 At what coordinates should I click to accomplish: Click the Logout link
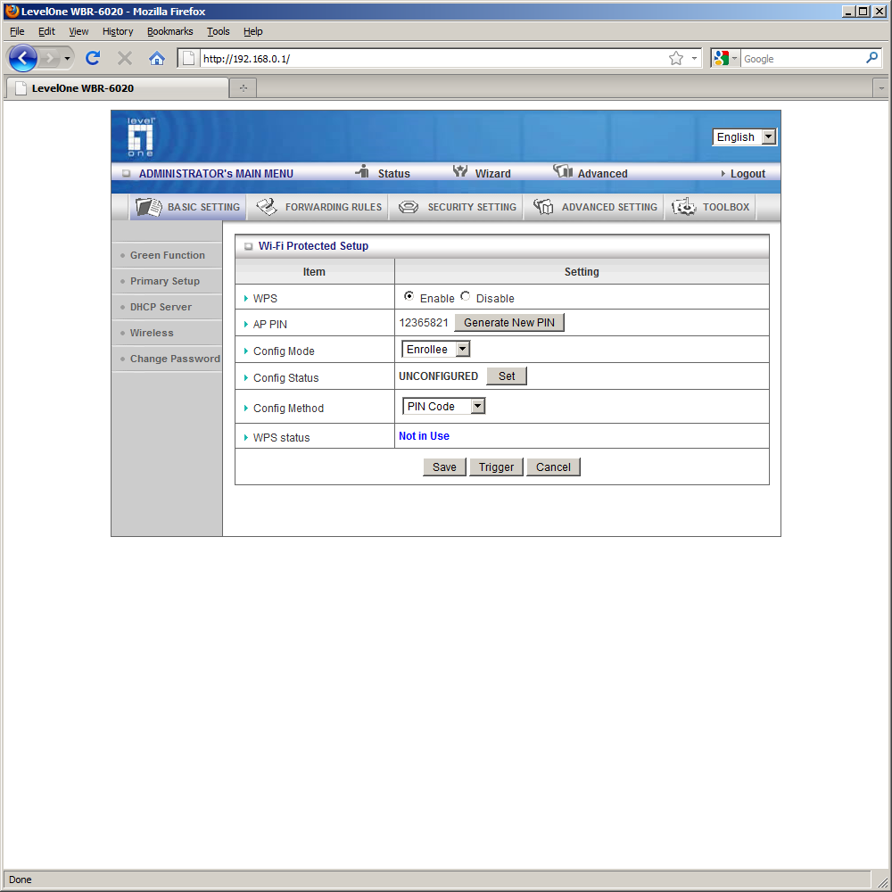(x=747, y=174)
